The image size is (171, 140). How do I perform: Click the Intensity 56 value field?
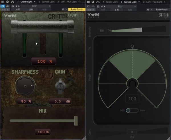pyautogui.click(x=102, y=31)
